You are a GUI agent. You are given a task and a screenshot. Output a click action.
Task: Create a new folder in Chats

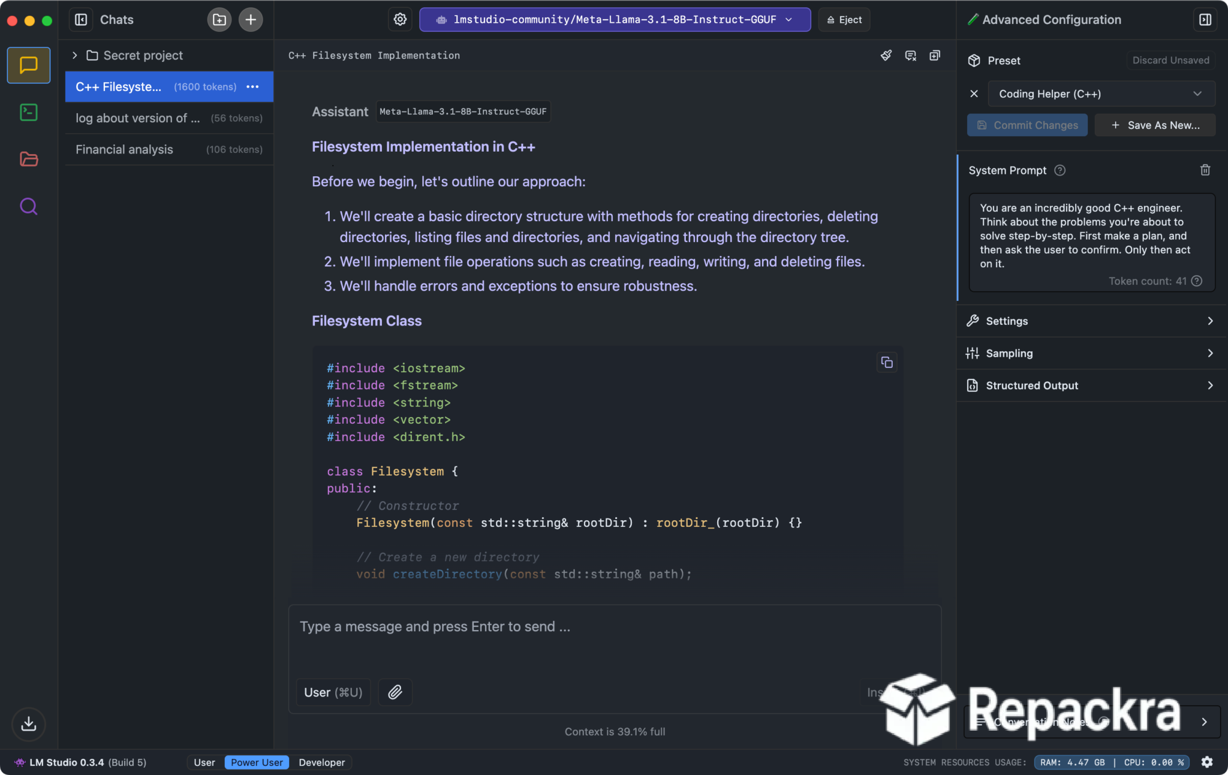point(219,20)
